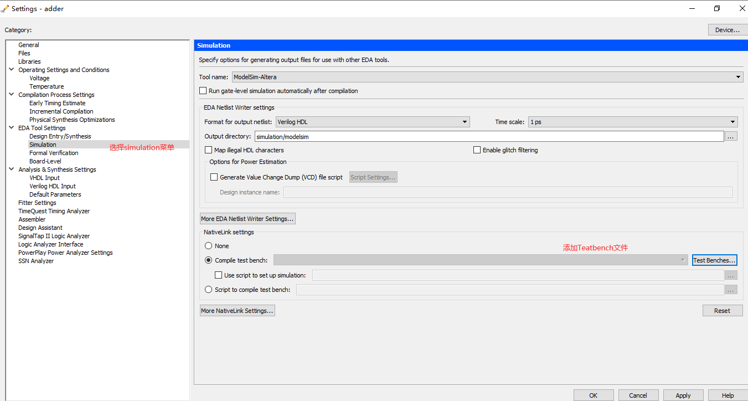The image size is (748, 401).
Task: Open Early Timing Estimate settings
Action: [x=58, y=103]
